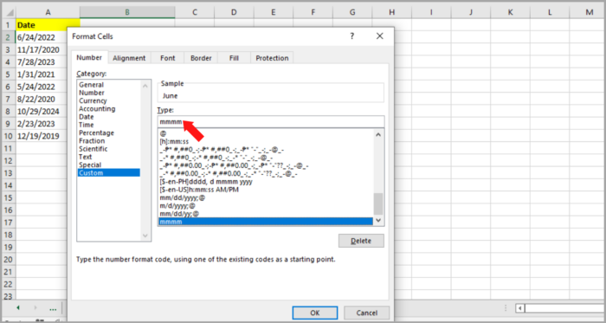The image size is (606, 323).
Task: Click the sheet tabs ellipsis button
Action: (53, 308)
